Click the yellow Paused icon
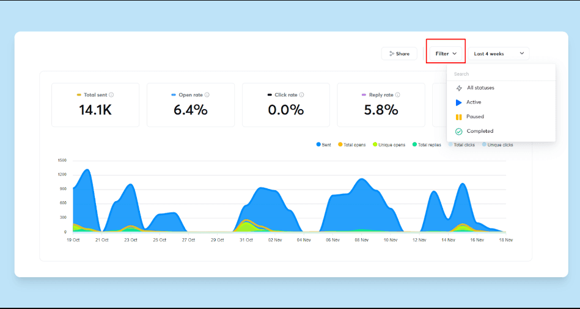This screenshot has height=309, width=580. coord(458,117)
